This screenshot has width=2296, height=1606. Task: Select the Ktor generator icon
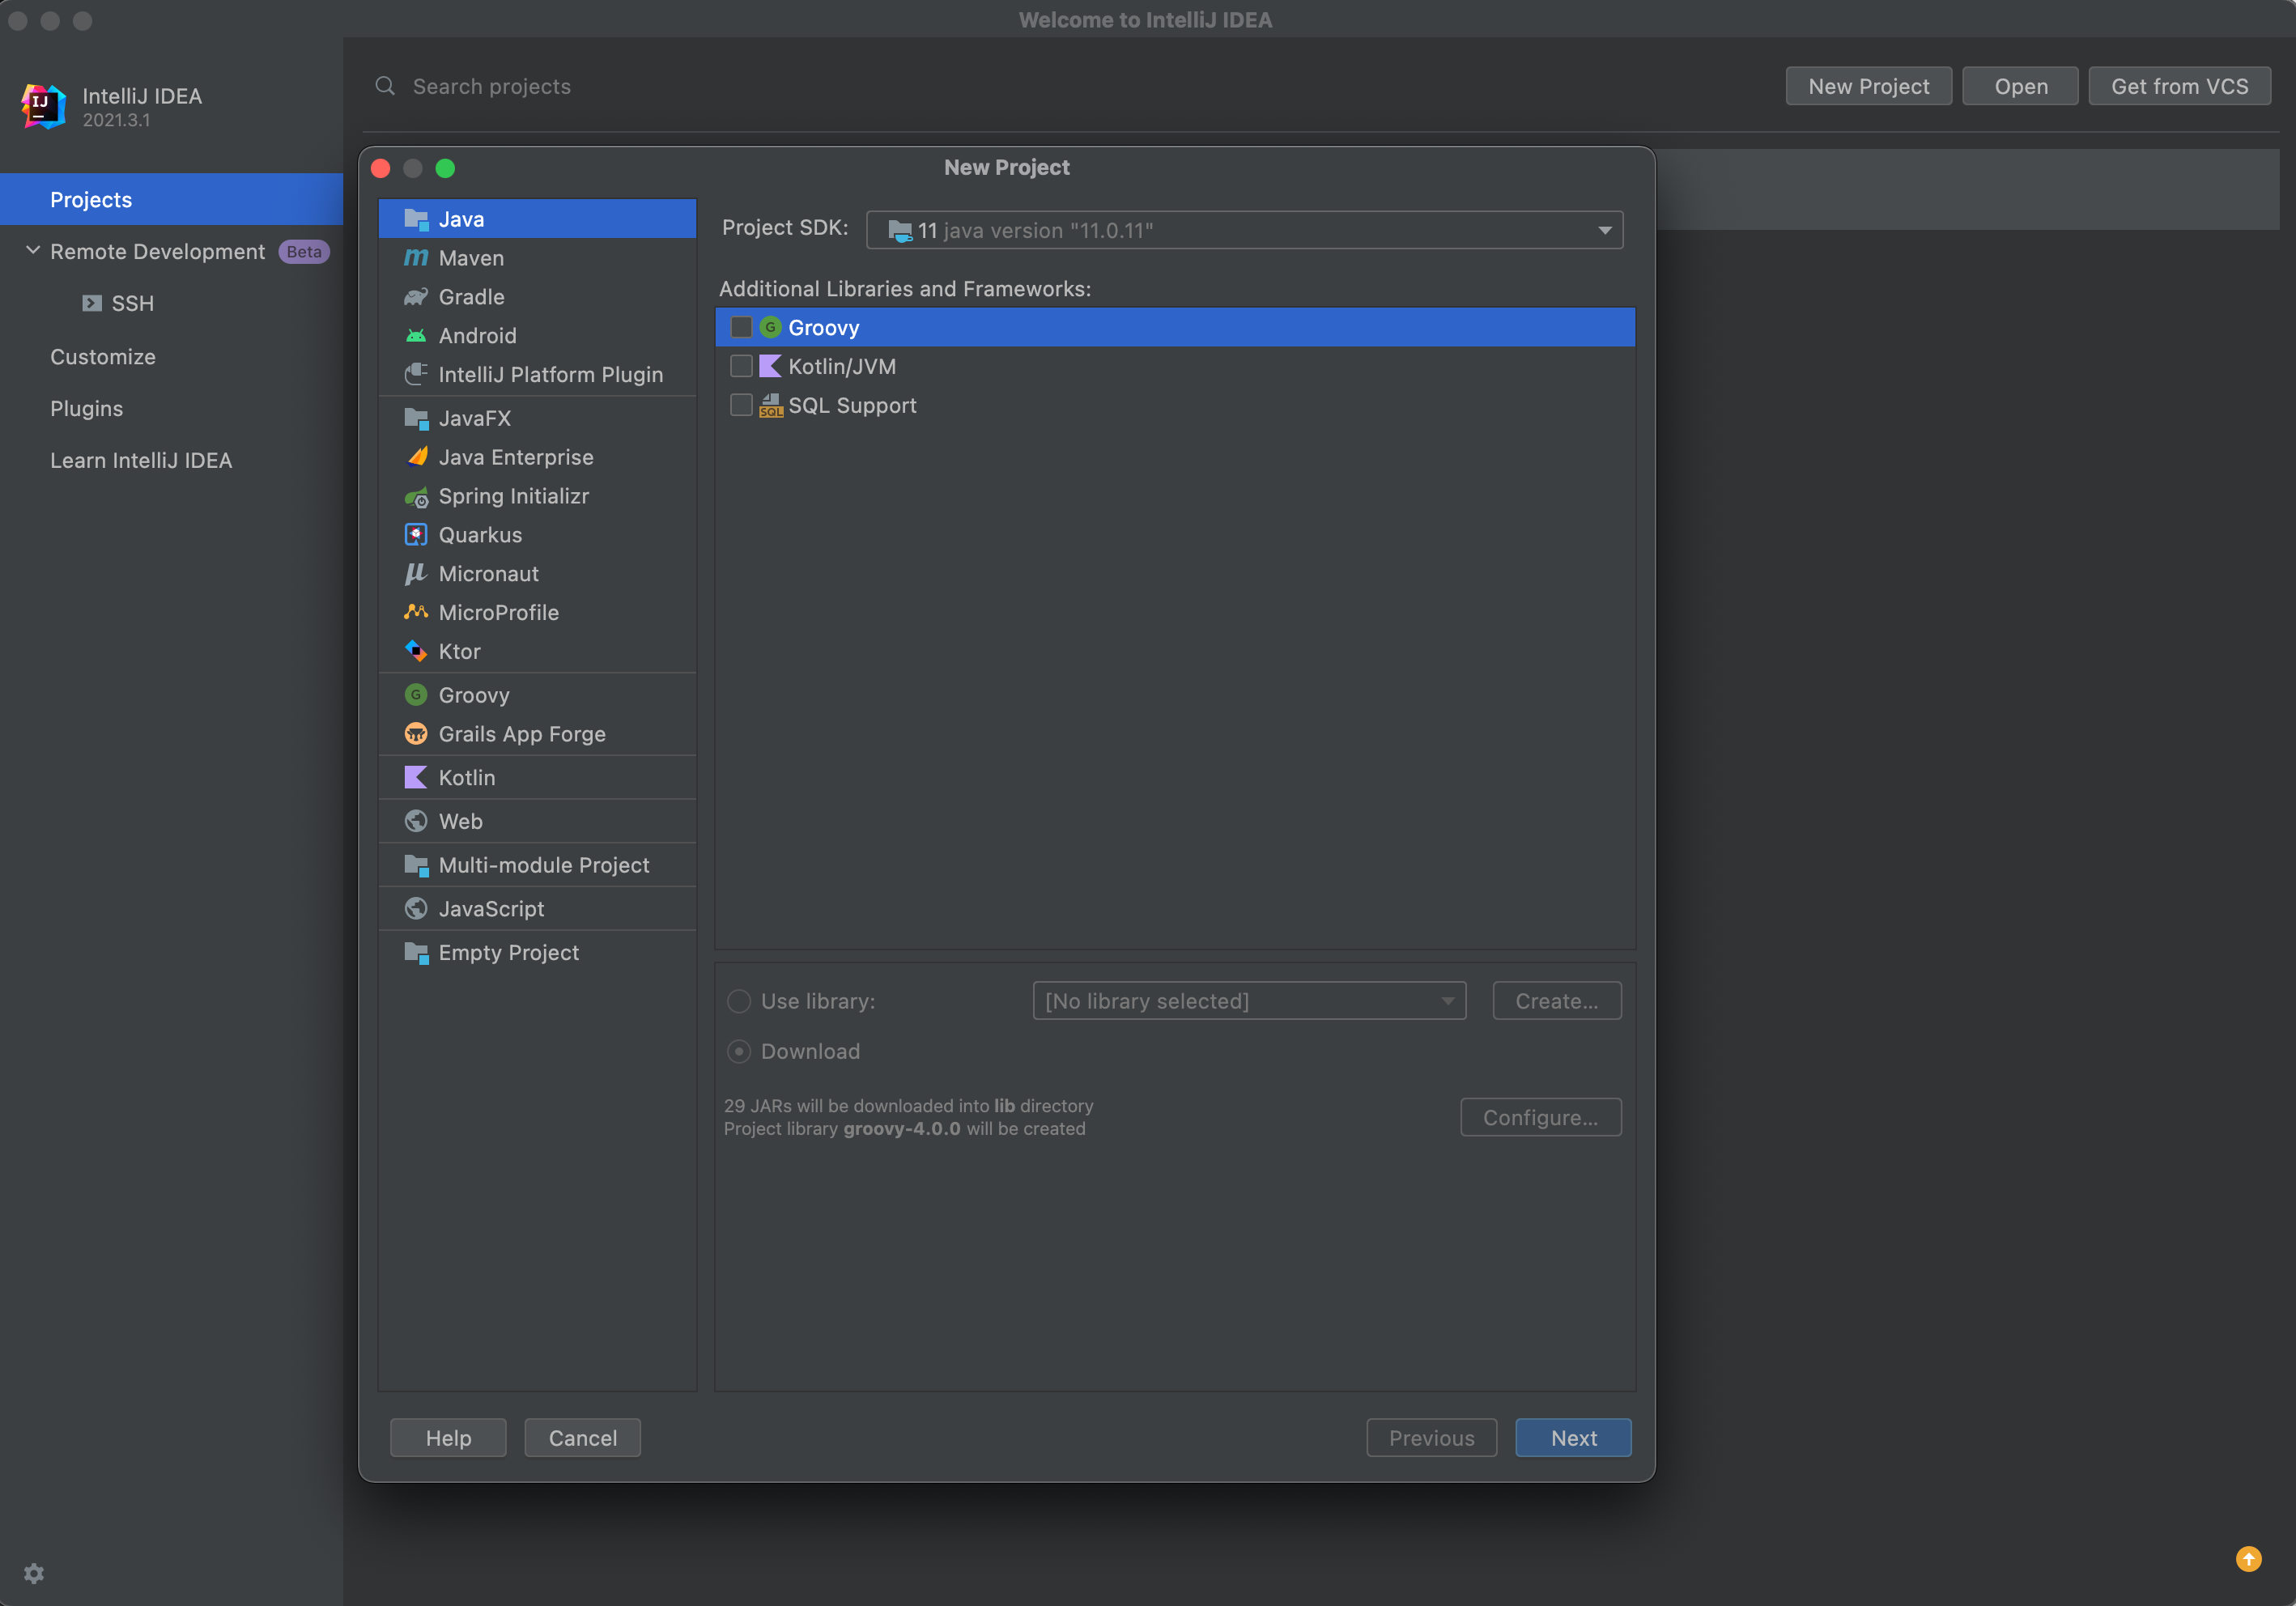[x=415, y=651]
